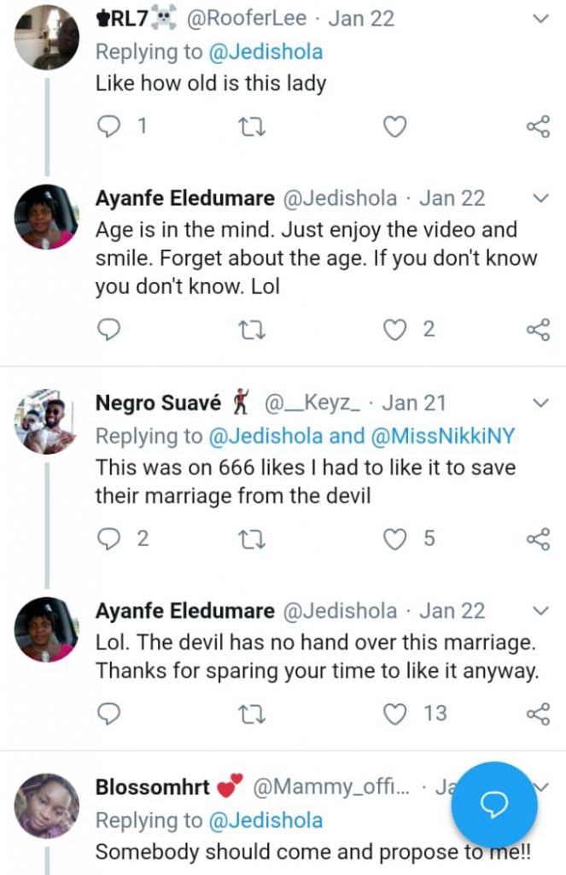Share the 'Age is in the mind' tweet
The width and height of the screenshot is (566, 875).
(x=537, y=330)
